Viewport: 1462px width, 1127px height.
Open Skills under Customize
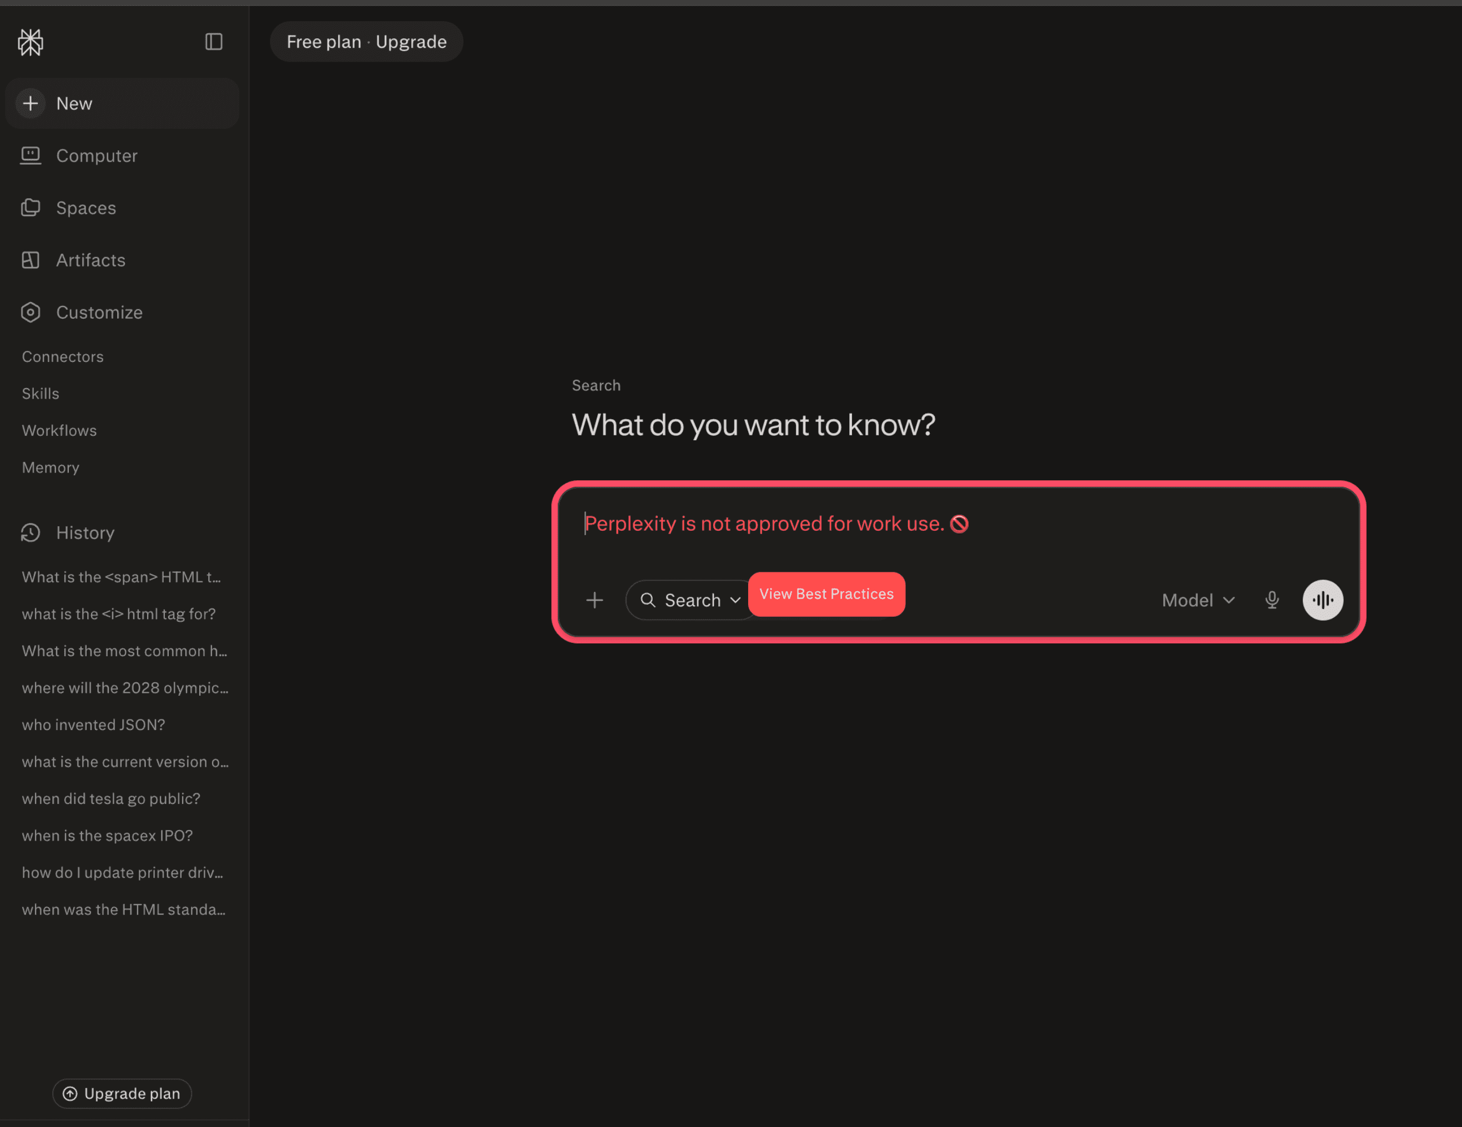pyautogui.click(x=41, y=393)
